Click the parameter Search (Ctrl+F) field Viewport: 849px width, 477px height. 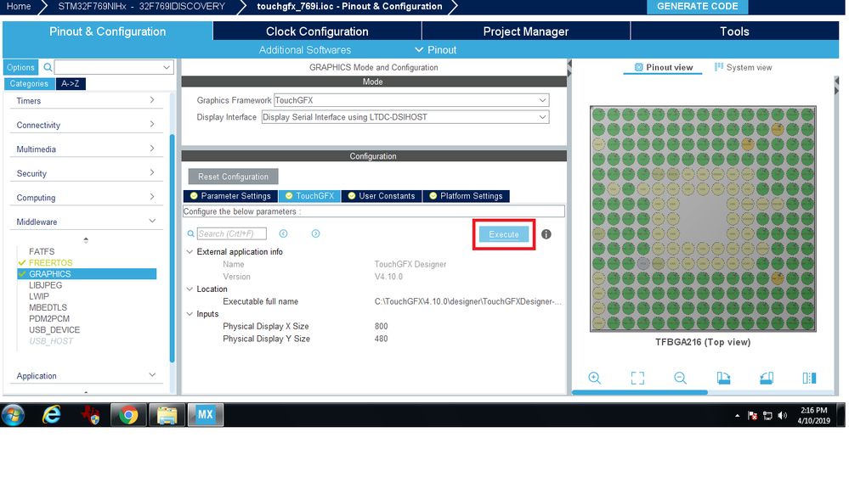coord(232,233)
